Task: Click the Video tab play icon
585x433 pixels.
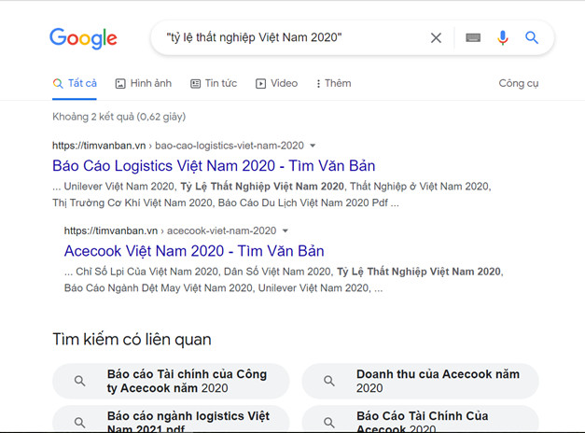Action: click(x=261, y=84)
